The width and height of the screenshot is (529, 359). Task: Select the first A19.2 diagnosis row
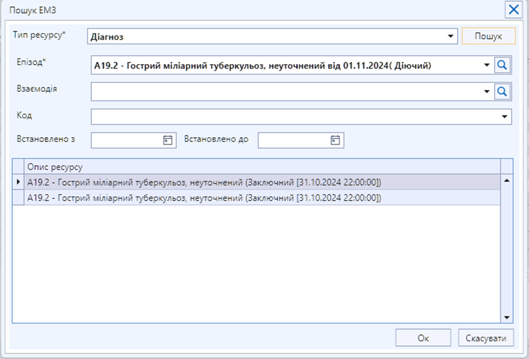point(204,182)
